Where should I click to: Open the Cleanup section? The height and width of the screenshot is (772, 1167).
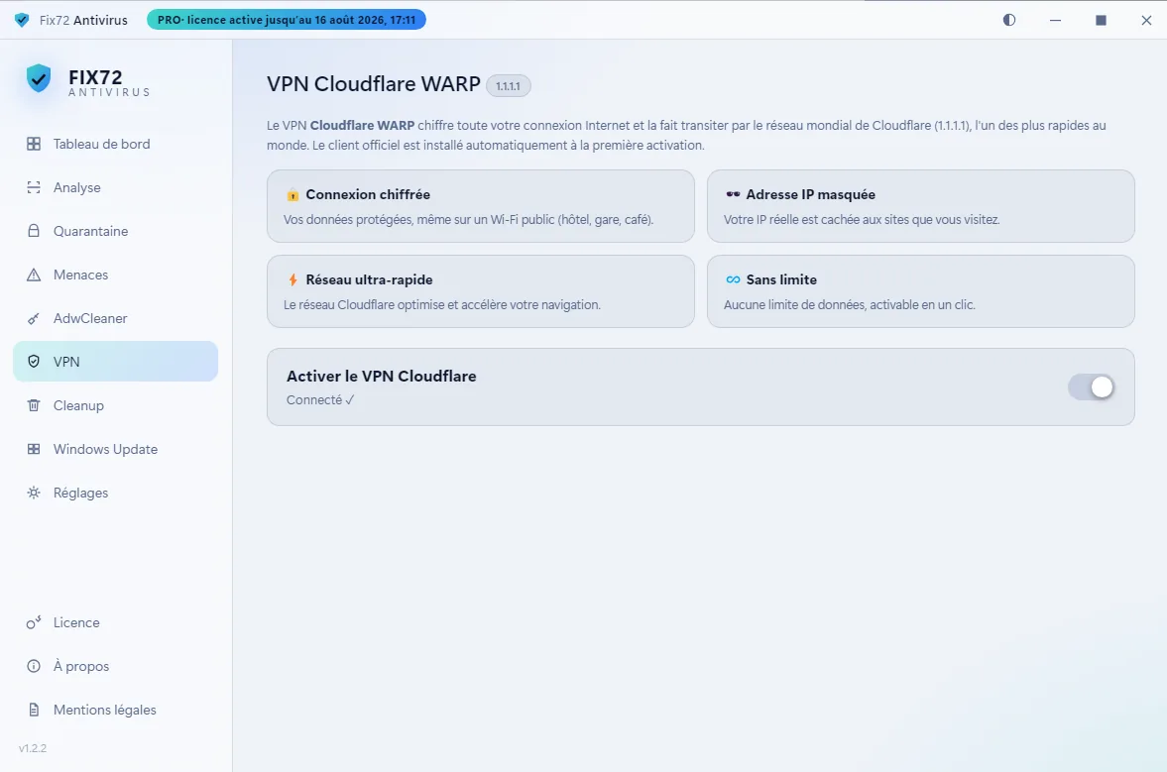coord(115,405)
